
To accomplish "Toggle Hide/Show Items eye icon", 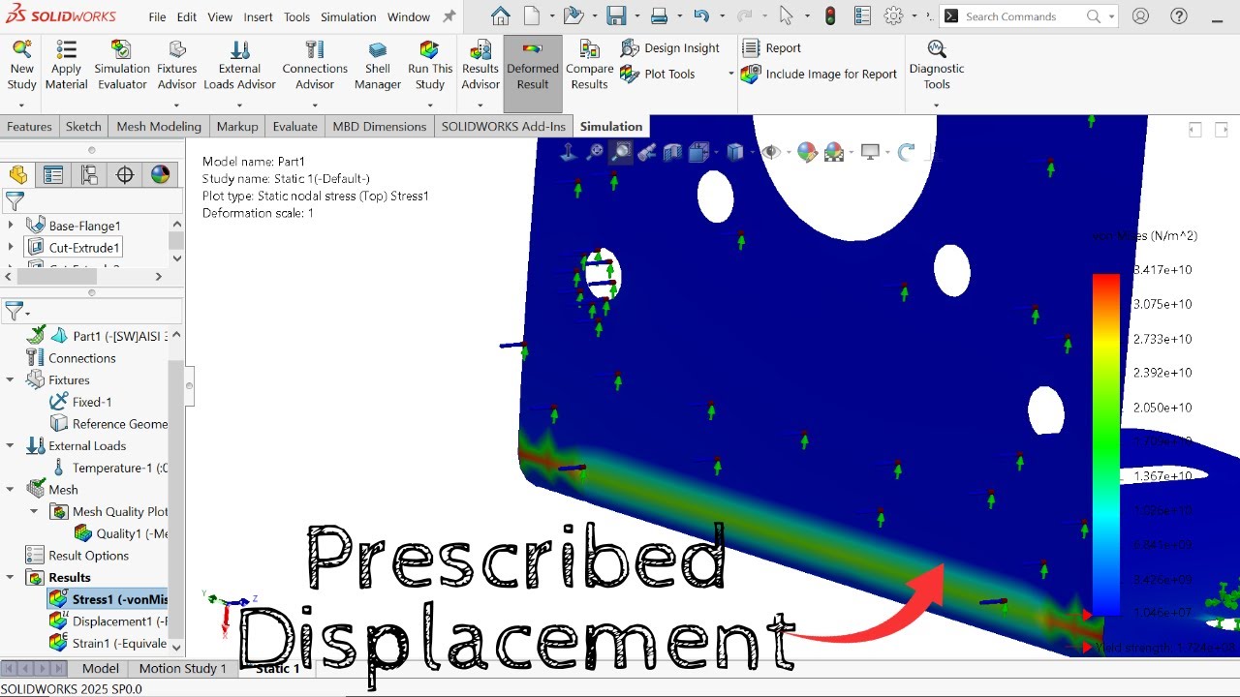I will [771, 152].
